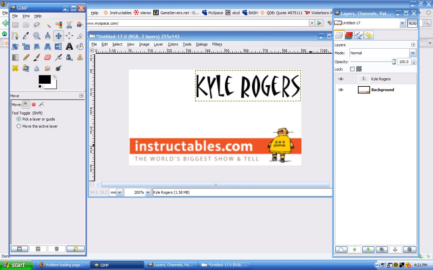This screenshot has width=433, height=270.
Task: Select the Foreground Select tool
Action: click(x=80, y=25)
